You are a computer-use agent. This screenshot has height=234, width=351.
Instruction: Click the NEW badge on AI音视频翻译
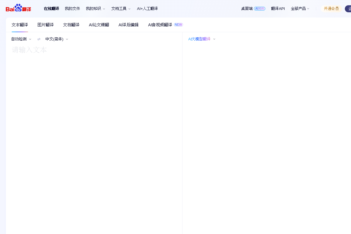[178, 25]
